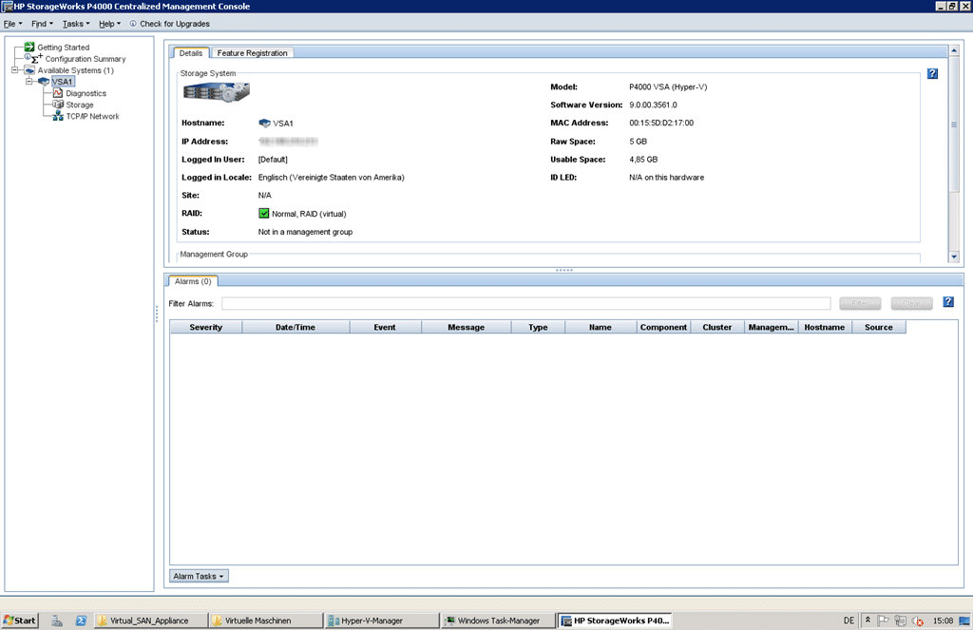Open the Help menu
Image resolution: width=973 pixels, height=630 pixels.
(x=110, y=24)
